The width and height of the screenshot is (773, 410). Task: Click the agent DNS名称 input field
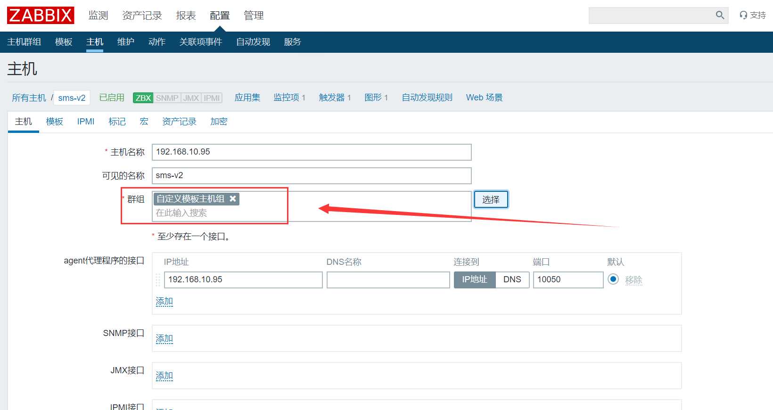(388, 279)
